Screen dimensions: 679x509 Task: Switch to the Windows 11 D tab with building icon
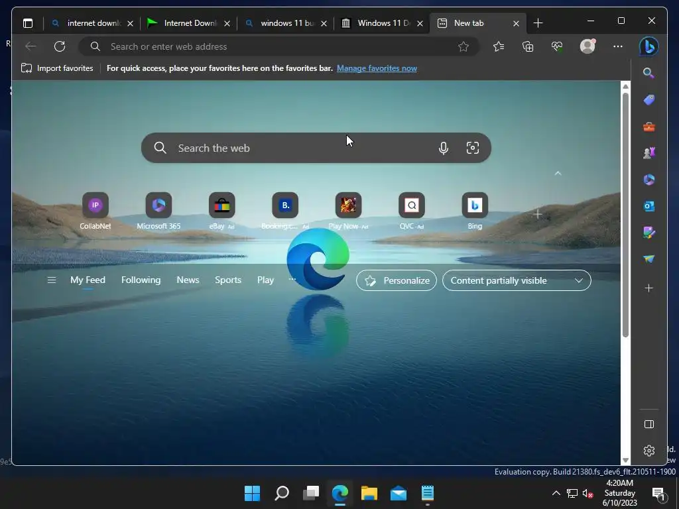click(x=382, y=23)
